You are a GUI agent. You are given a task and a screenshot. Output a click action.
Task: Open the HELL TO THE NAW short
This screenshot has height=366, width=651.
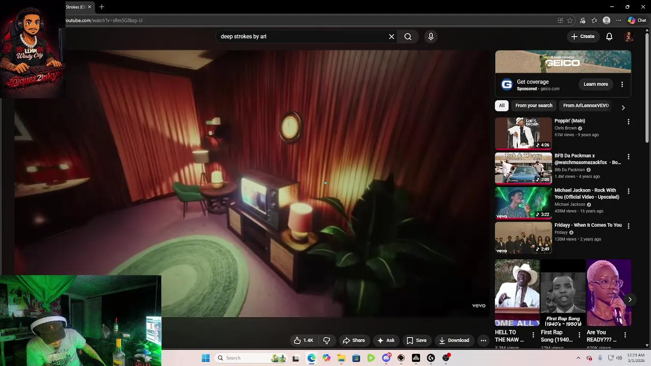pos(517,293)
